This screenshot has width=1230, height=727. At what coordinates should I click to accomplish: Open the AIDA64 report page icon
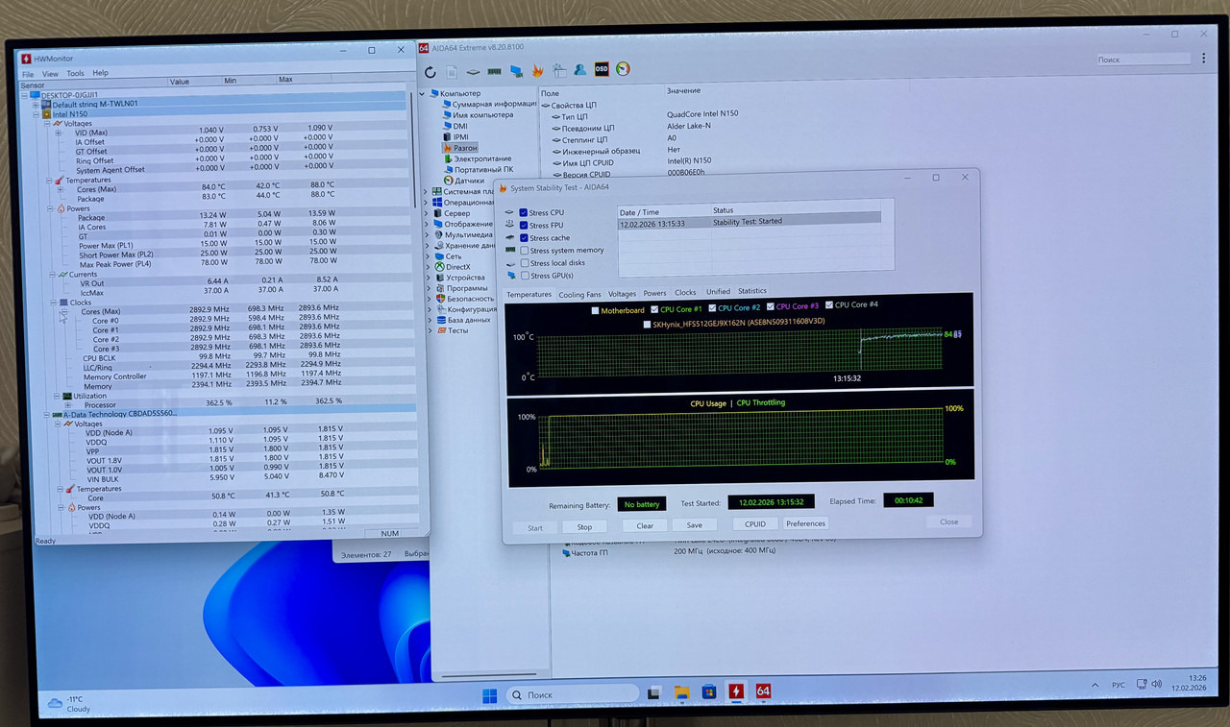(452, 72)
